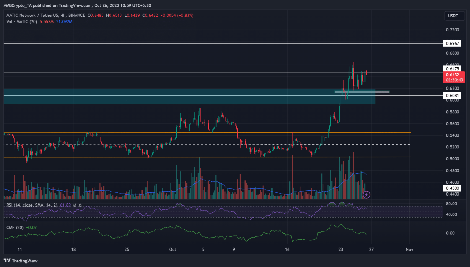Viewport: 470px width, 267px height.
Task: Click the Oct label on time axis
Action: click(173, 249)
